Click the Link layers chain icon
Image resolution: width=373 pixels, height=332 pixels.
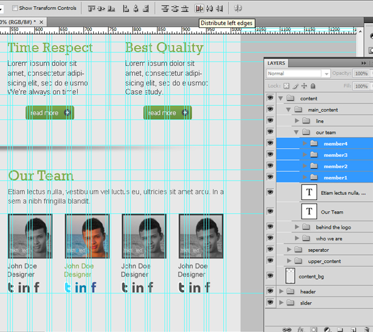287,330
